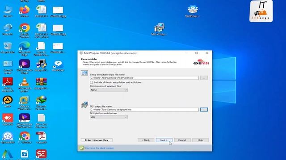Click the exemsi logo in the wizard header

(201, 62)
